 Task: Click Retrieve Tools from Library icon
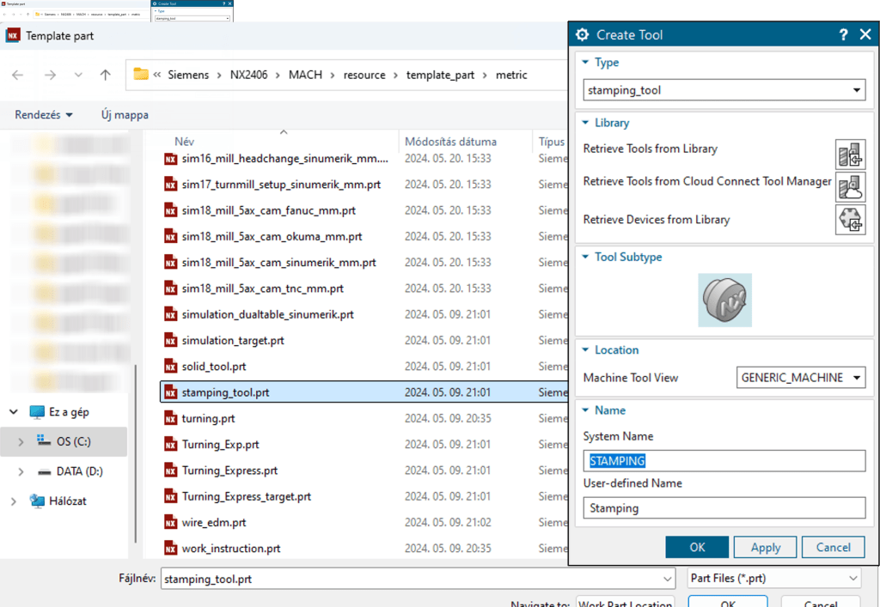(850, 155)
